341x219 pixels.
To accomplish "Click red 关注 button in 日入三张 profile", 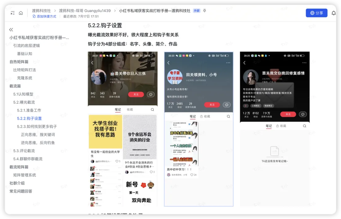I will (136, 95).
